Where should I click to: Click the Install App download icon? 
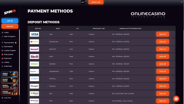2,66
